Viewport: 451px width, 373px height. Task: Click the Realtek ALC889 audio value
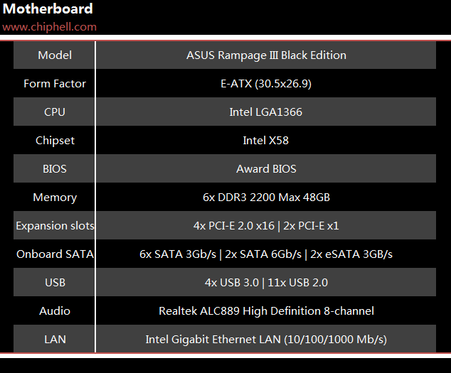pos(266,311)
